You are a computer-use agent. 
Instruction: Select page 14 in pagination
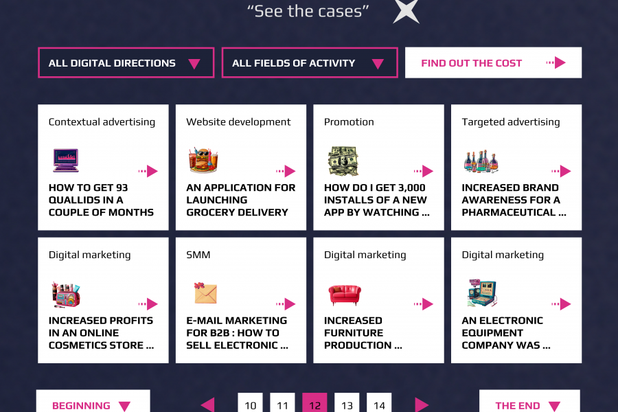pos(379,404)
